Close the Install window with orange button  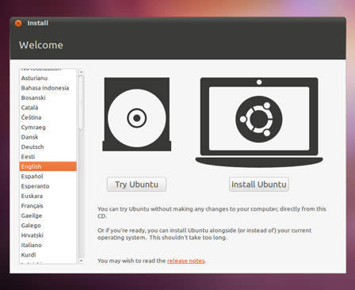click(x=18, y=23)
